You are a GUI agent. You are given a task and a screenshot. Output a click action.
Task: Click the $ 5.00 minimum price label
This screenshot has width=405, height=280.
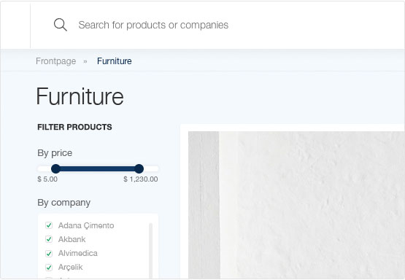coord(47,179)
